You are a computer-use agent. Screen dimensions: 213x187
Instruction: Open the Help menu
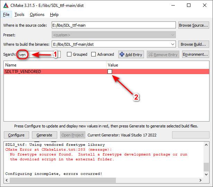54,15
